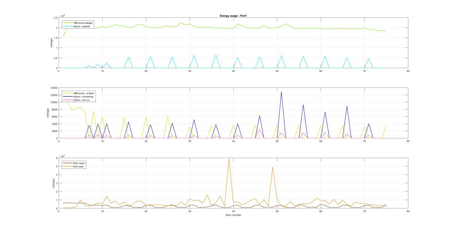Click the 50 x-tick label under the middle plot
The height and width of the screenshot is (234, 451).
(277, 141)
